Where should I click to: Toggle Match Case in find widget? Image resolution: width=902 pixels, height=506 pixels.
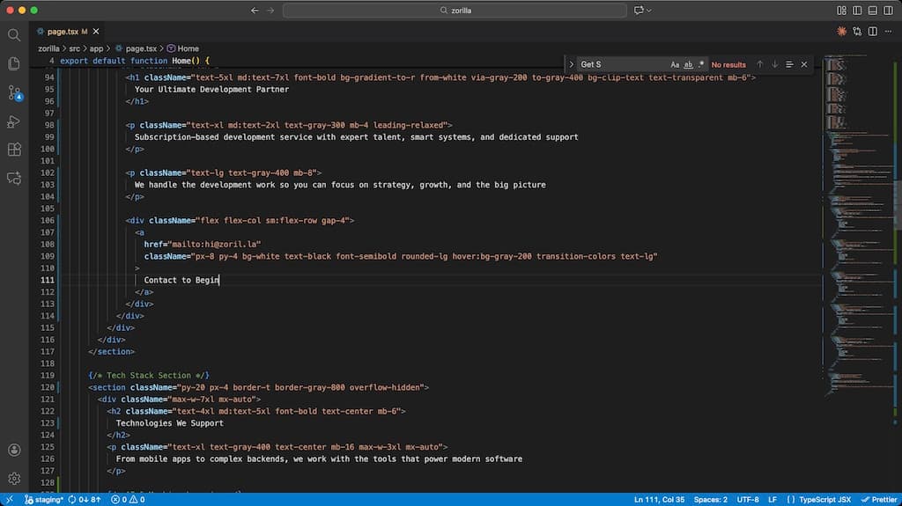click(x=675, y=64)
